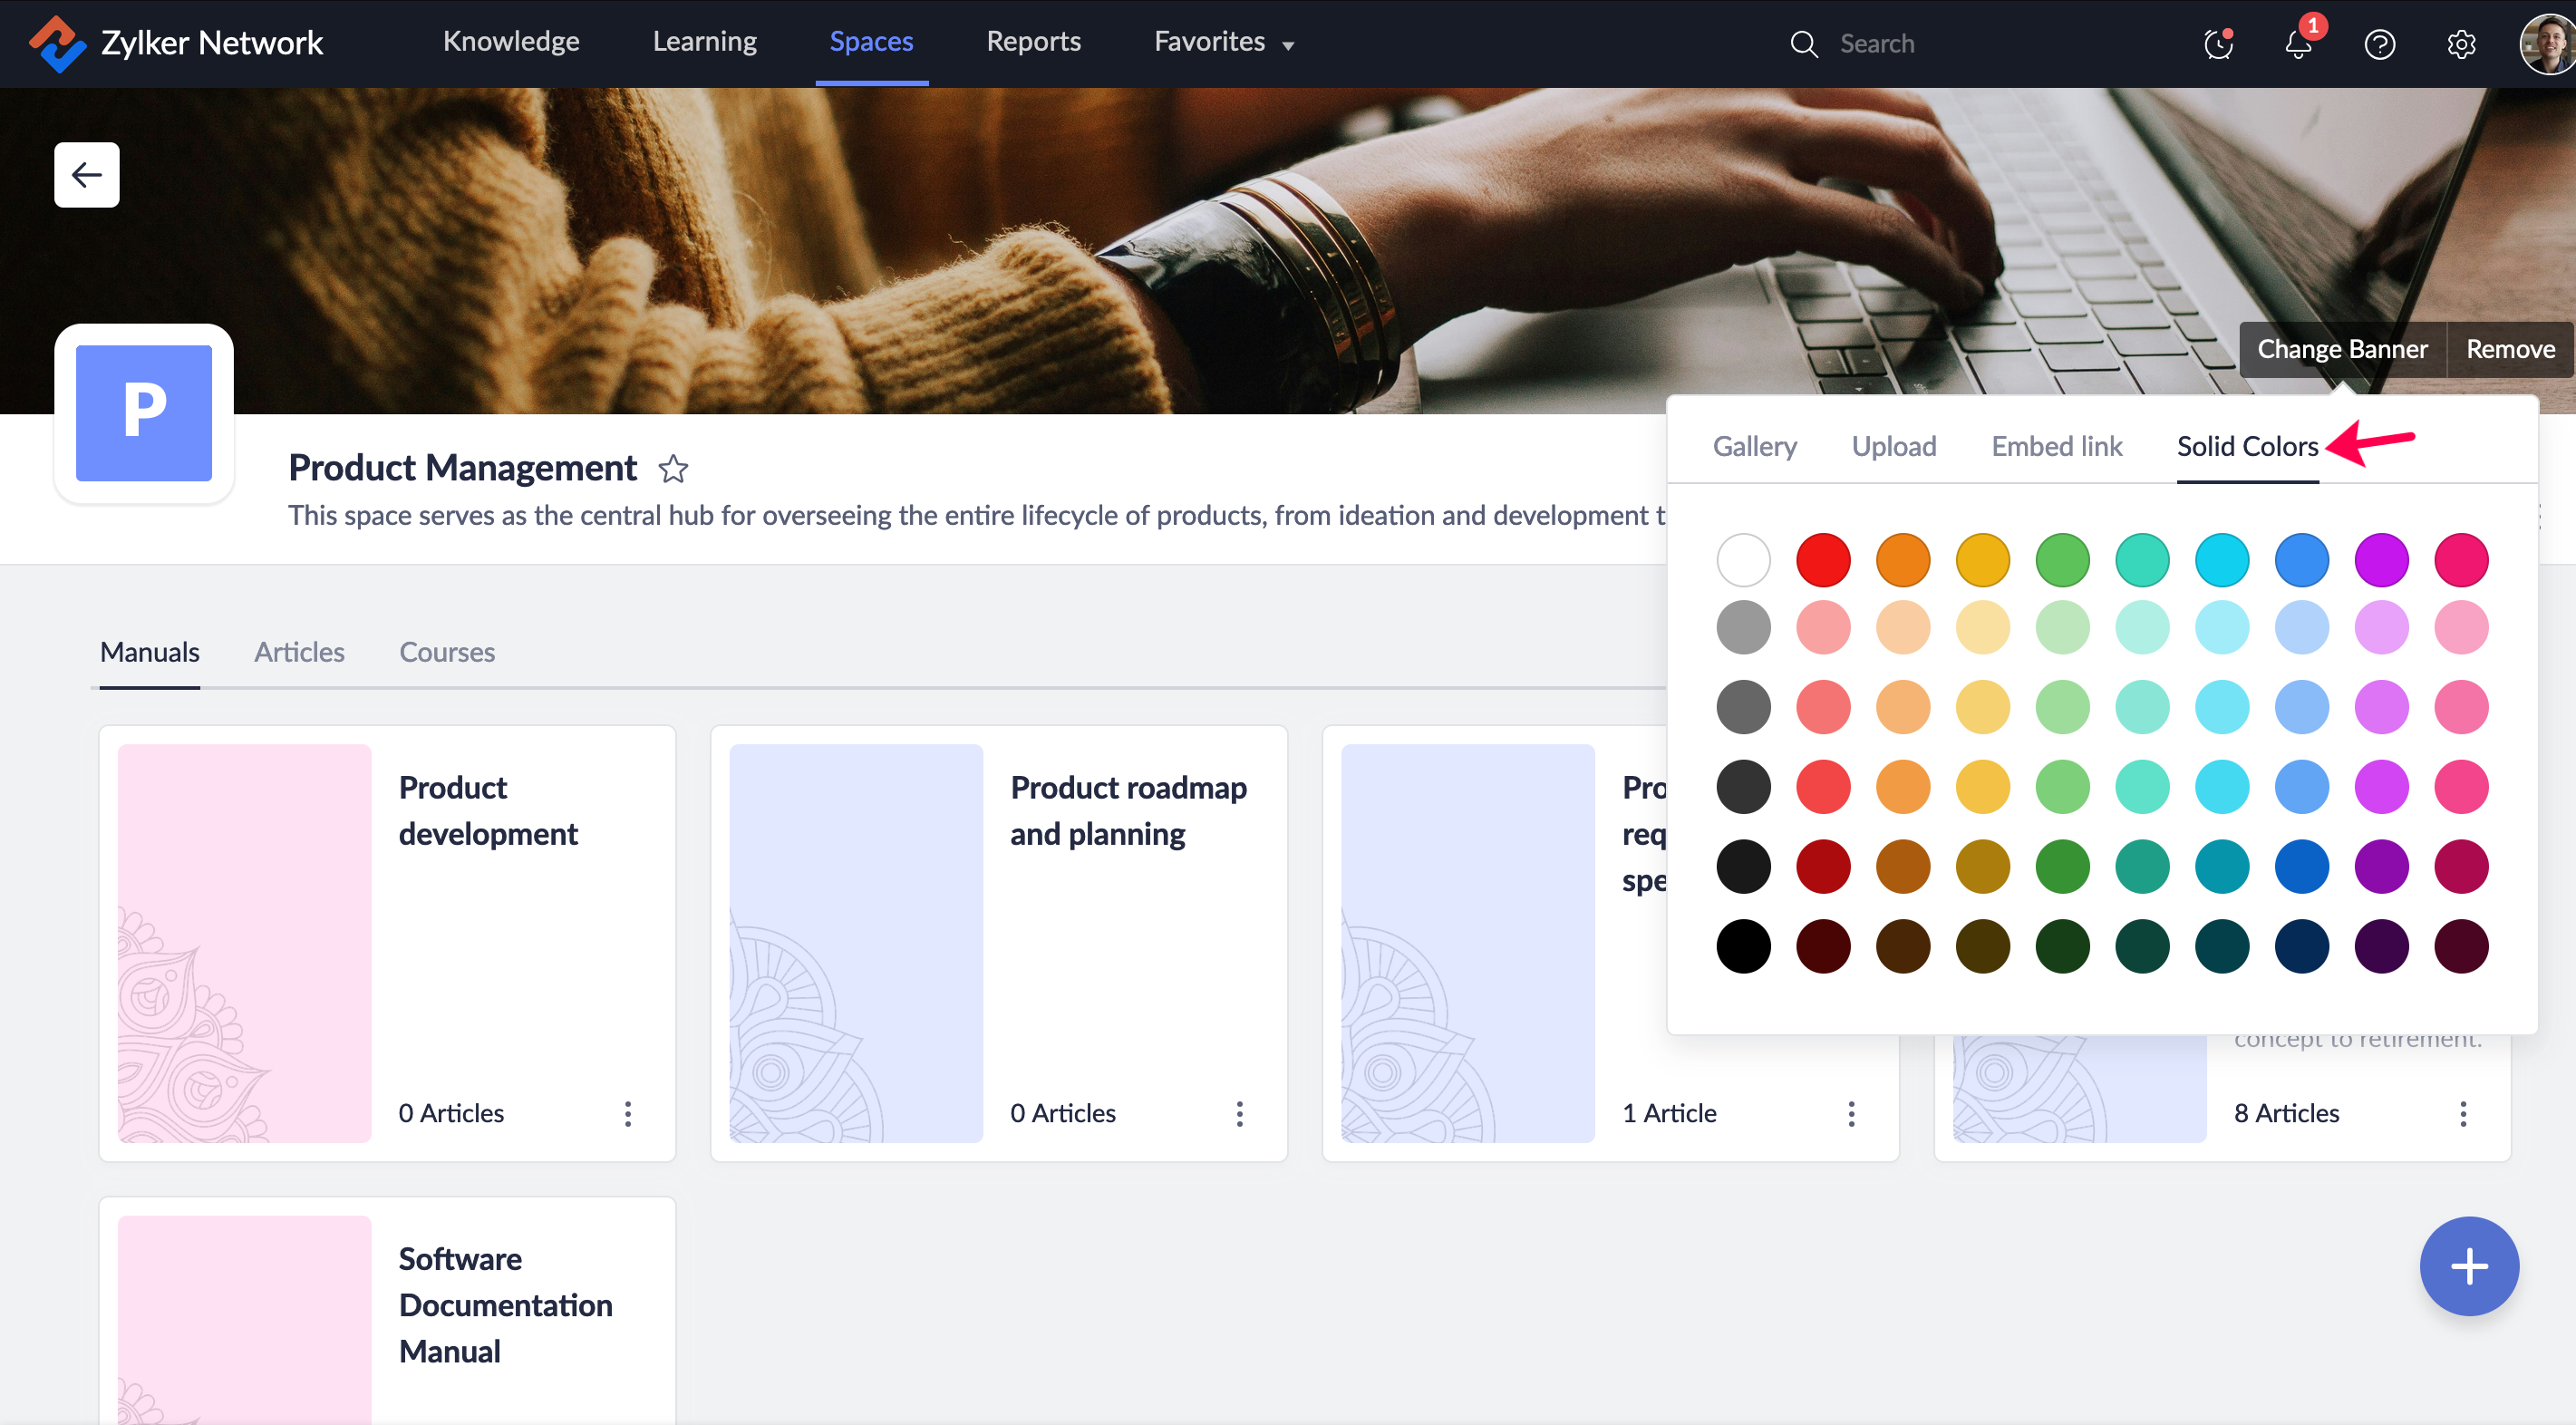This screenshot has height=1425, width=2576.
Task: Open the Knowledge menu
Action: (x=511, y=42)
